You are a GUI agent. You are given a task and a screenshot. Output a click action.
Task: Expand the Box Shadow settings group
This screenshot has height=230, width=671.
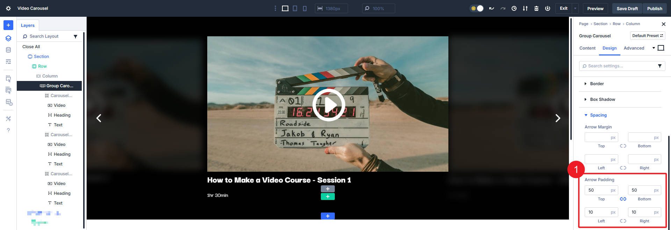tap(602, 99)
